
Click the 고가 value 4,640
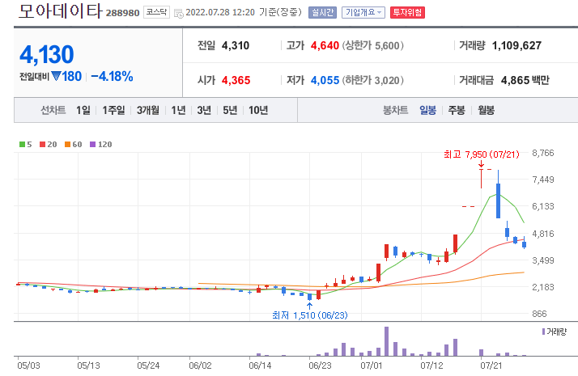325,45
